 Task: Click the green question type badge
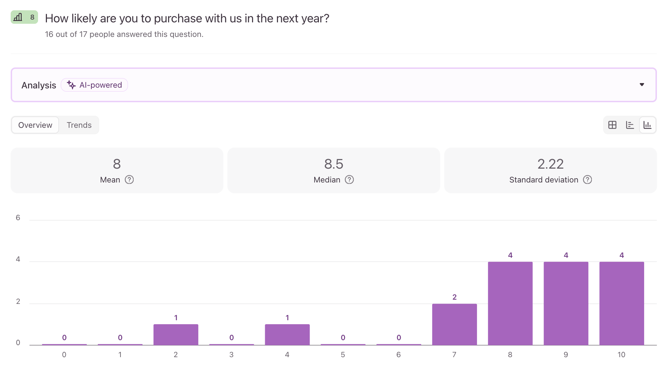pos(24,17)
